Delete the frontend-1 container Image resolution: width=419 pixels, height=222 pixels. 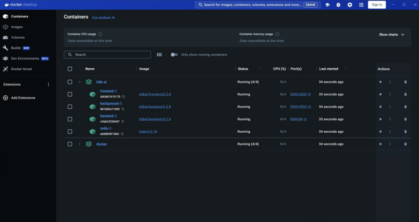[405, 94]
